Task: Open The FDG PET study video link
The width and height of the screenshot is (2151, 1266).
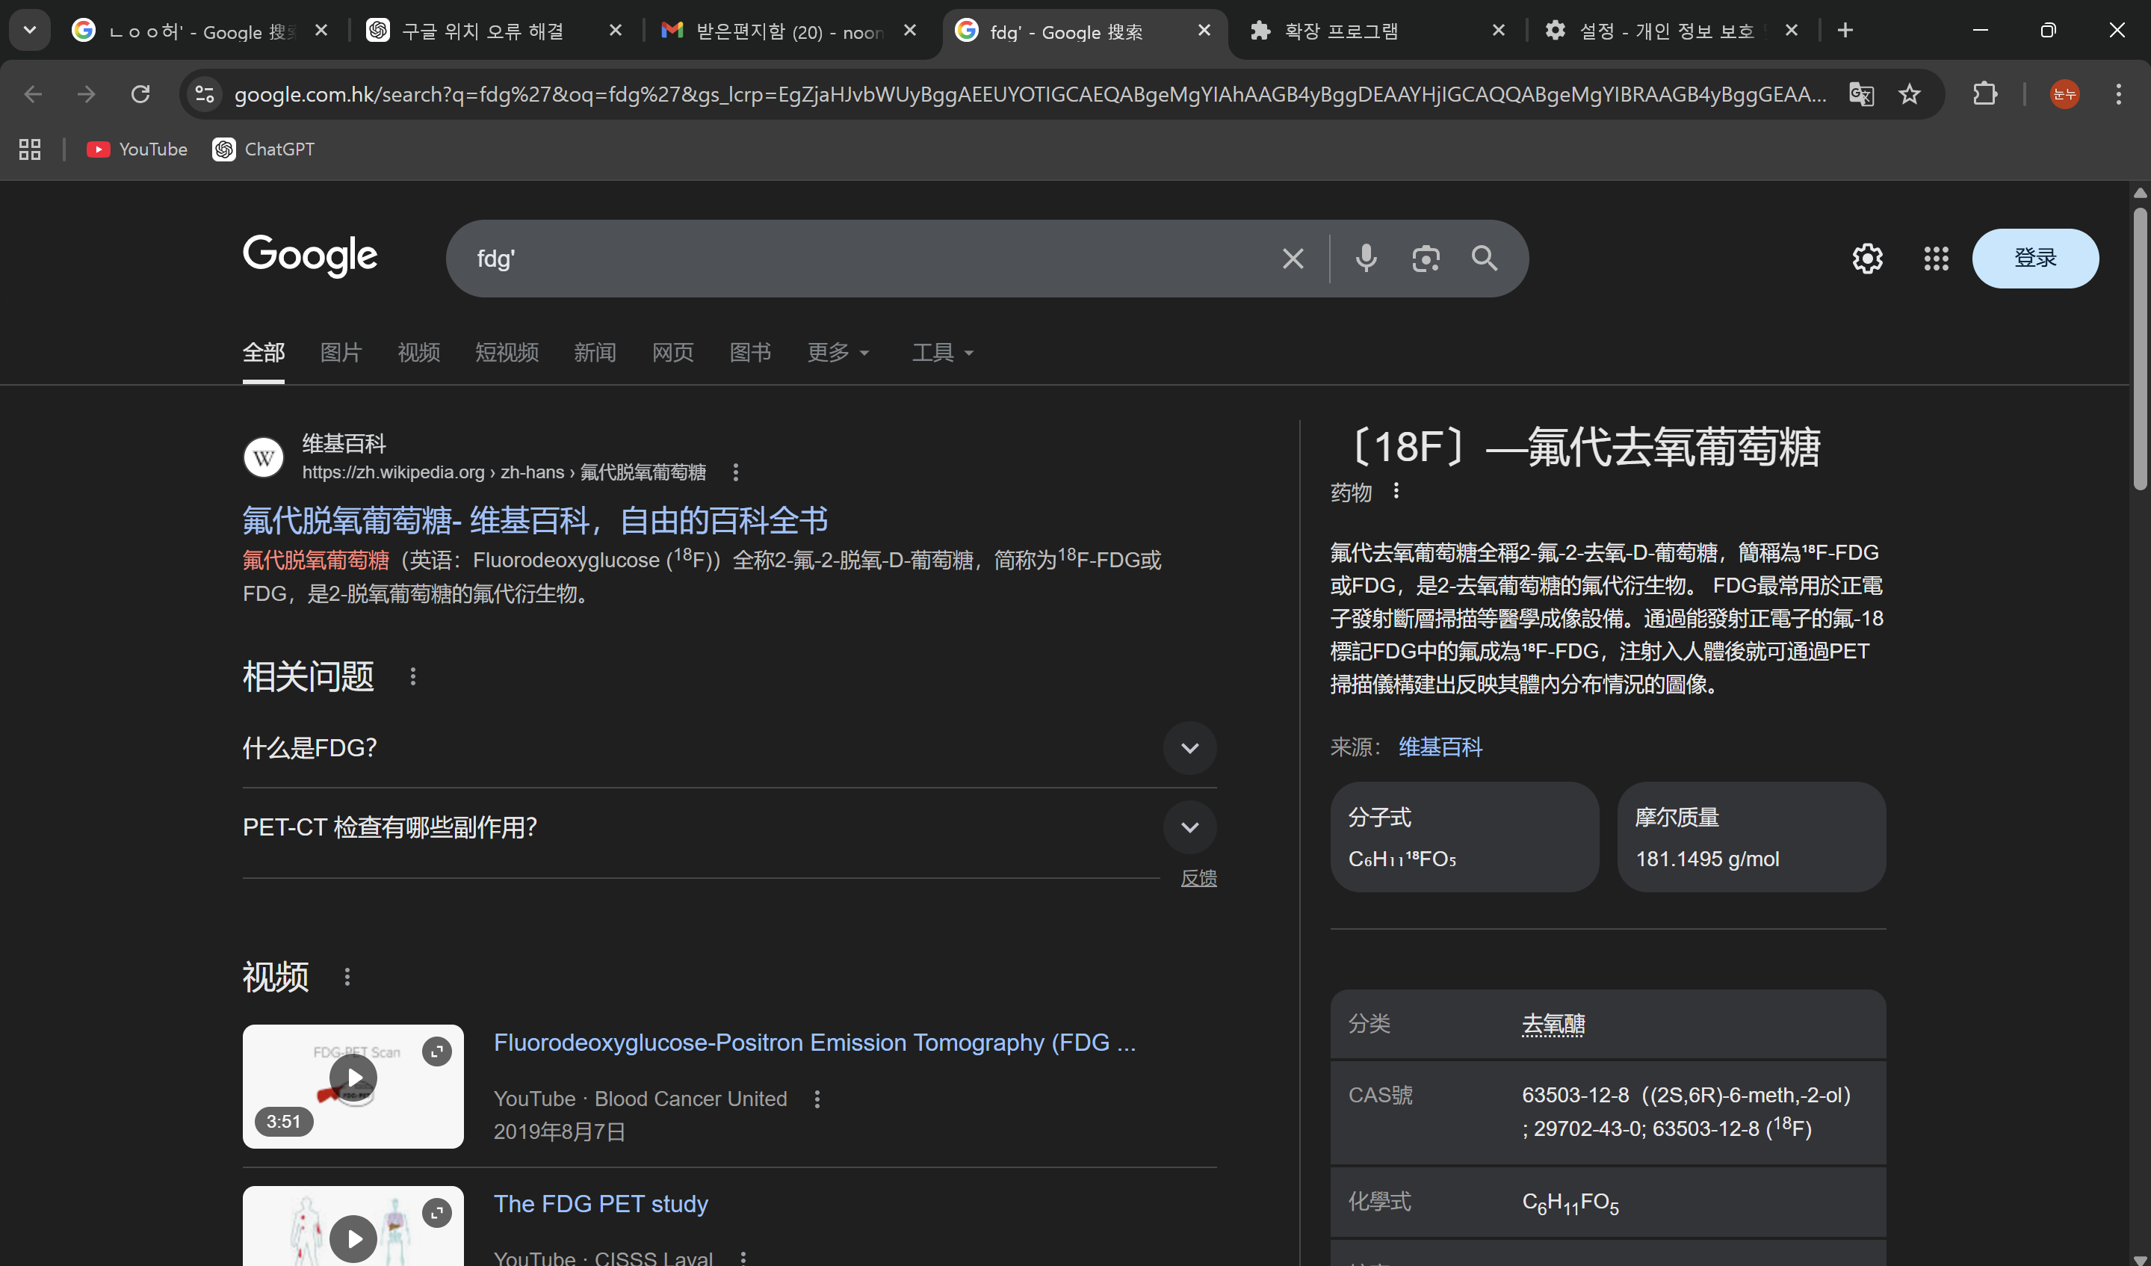Action: pyautogui.click(x=601, y=1204)
